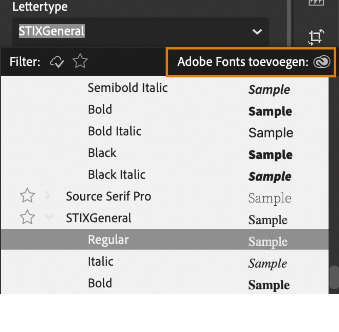339x332 pixels.
Task: Open the Lettertype dropdown chevron
Action: 257,32
